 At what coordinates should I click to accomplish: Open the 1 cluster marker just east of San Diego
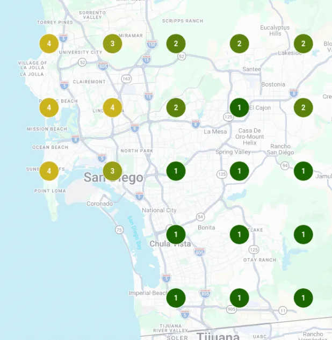tap(176, 171)
